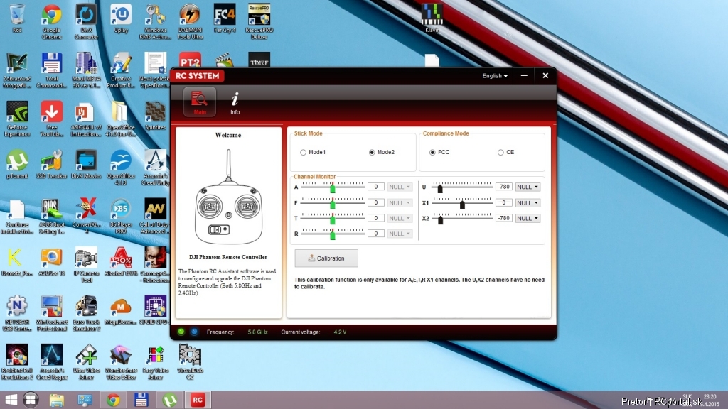Screen dimensions: 728x409
Task: Open the NULL dropdown for channel T
Action: (x=400, y=218)
